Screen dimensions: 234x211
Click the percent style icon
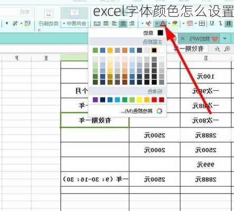[15, 23]
